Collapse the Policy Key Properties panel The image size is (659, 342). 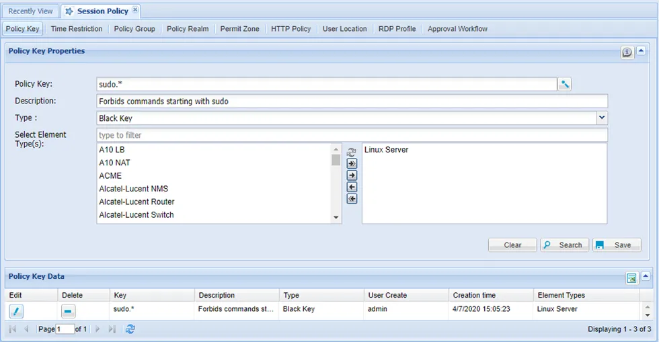[641, 51]
